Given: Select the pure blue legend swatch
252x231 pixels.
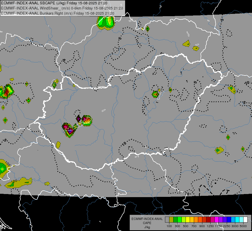Looking at the screenshot, I should click(x=229, y=219).
